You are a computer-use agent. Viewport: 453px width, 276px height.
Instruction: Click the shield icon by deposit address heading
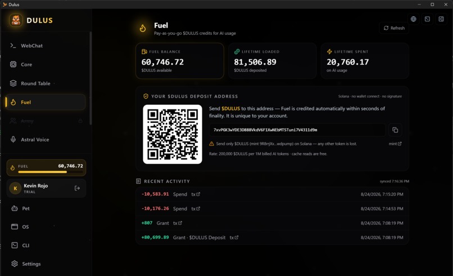click(146, 96)
